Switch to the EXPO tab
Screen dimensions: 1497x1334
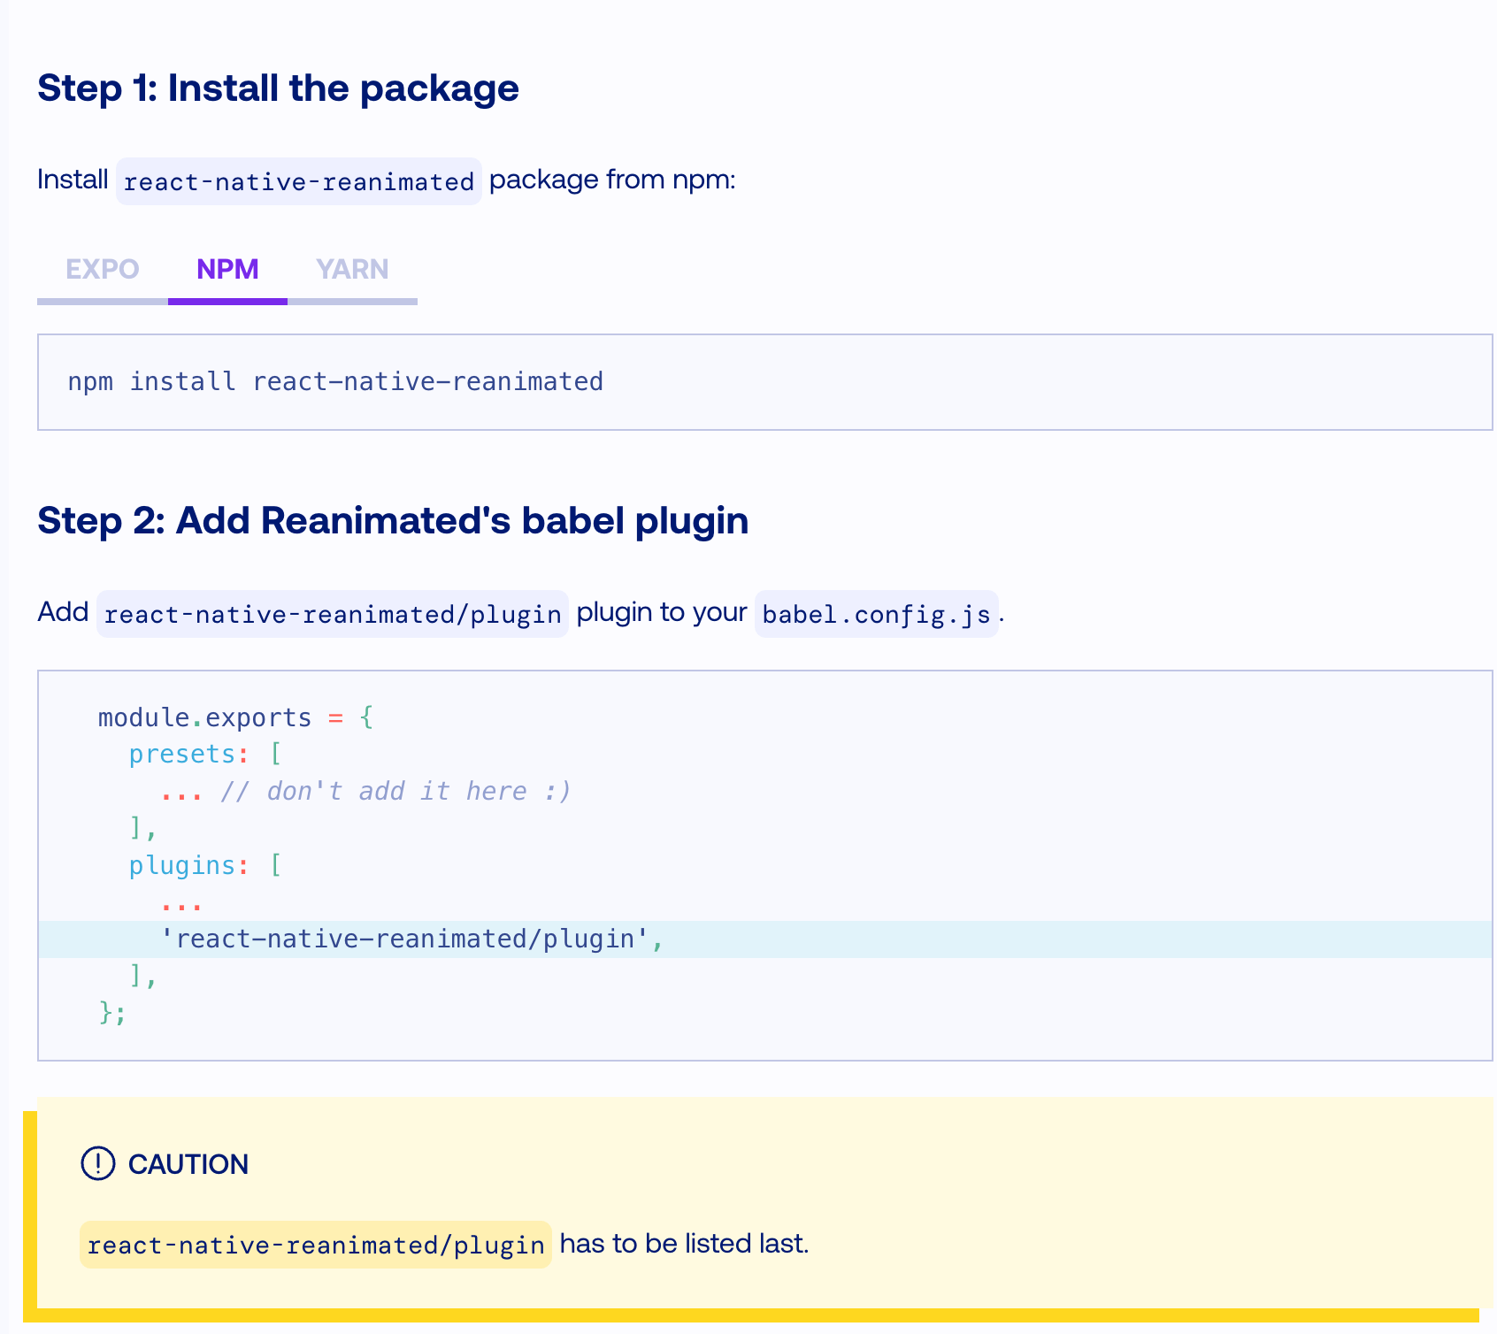coord(103,270)
